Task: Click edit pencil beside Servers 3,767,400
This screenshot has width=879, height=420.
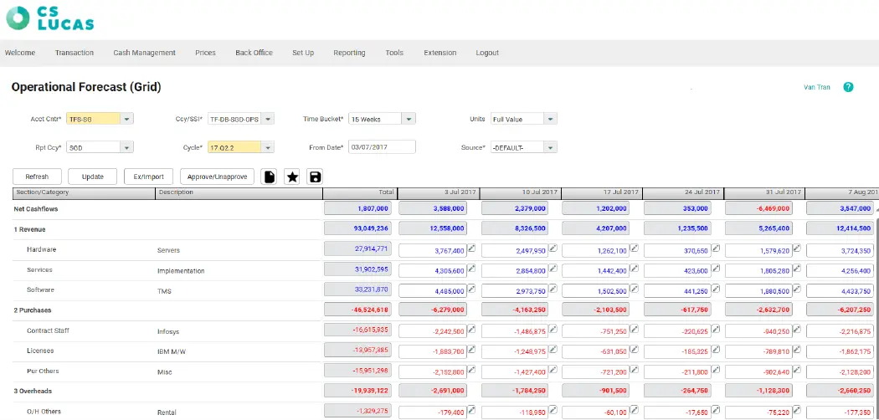Action: coord(471,248)
